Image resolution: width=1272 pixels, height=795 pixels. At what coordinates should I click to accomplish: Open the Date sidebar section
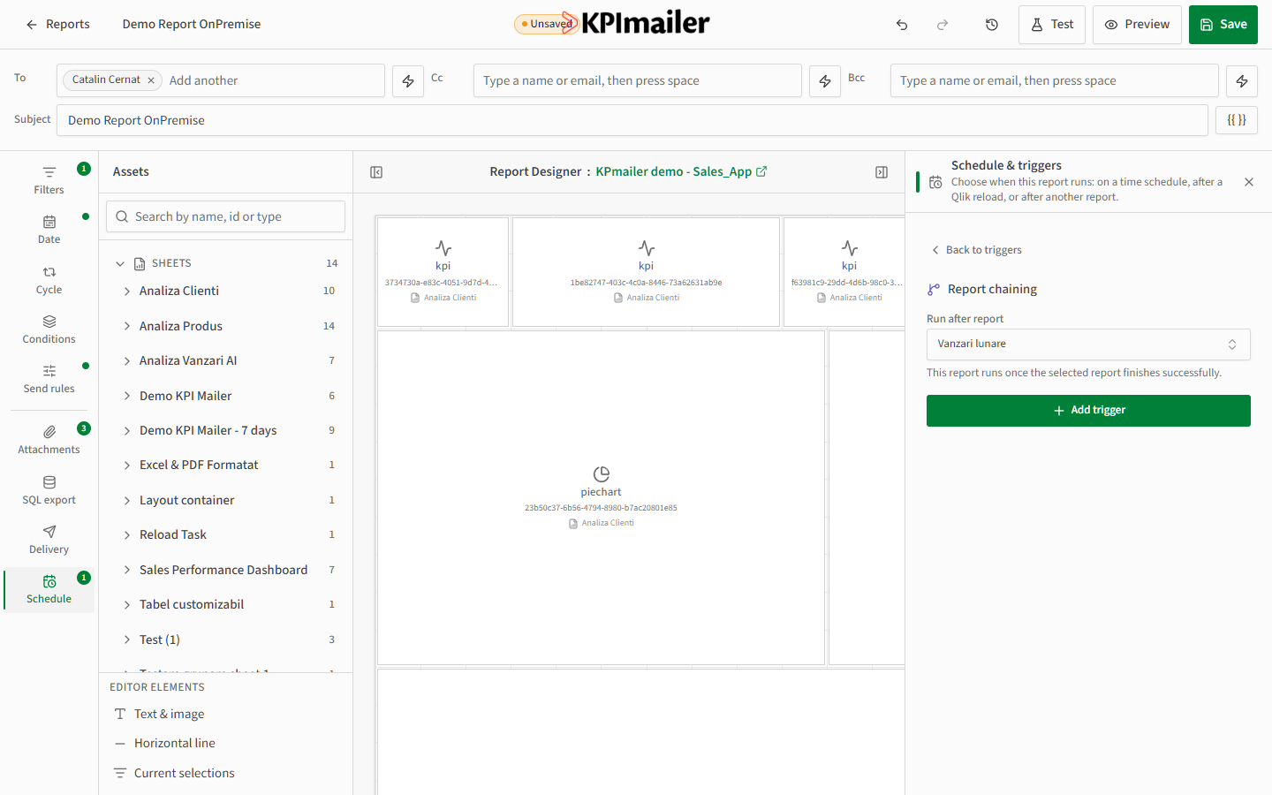tap(49, 230)
